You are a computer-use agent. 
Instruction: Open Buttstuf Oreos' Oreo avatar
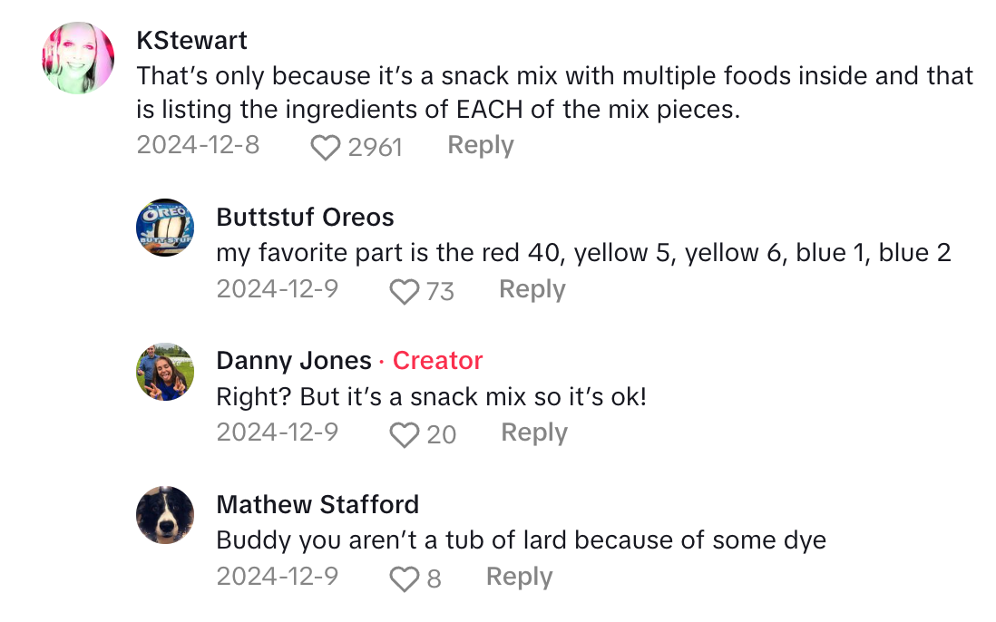[x=165, y=227]
